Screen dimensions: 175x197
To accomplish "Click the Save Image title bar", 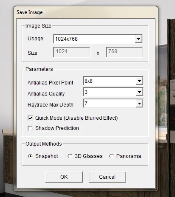I will [x=86, y=12].
